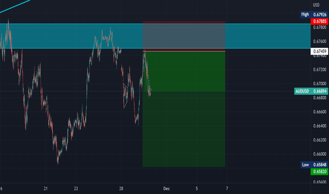Click the 28 date label on time axis
Viewport: 329px width, 194px height.
121,189
